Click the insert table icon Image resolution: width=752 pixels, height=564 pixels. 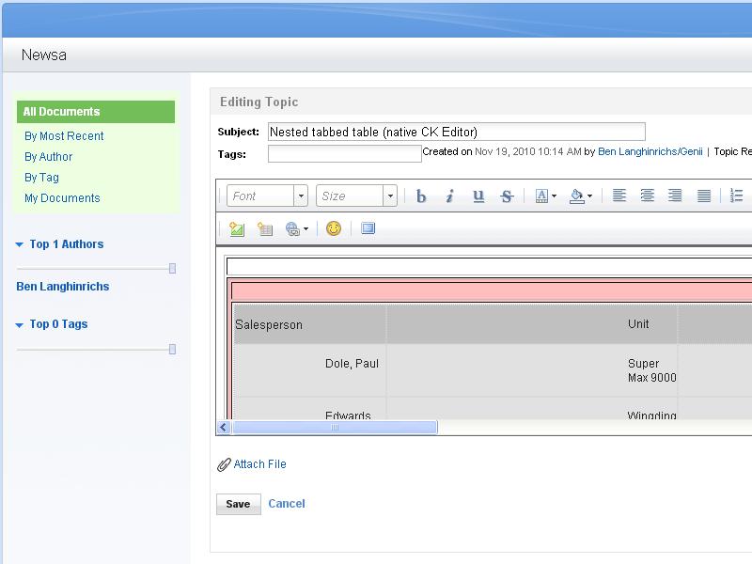click(x=265, y=228)
